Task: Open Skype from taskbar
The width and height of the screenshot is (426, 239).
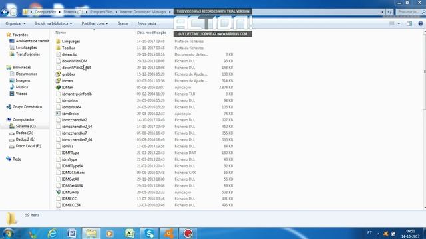Action: [x=149, y=233]
